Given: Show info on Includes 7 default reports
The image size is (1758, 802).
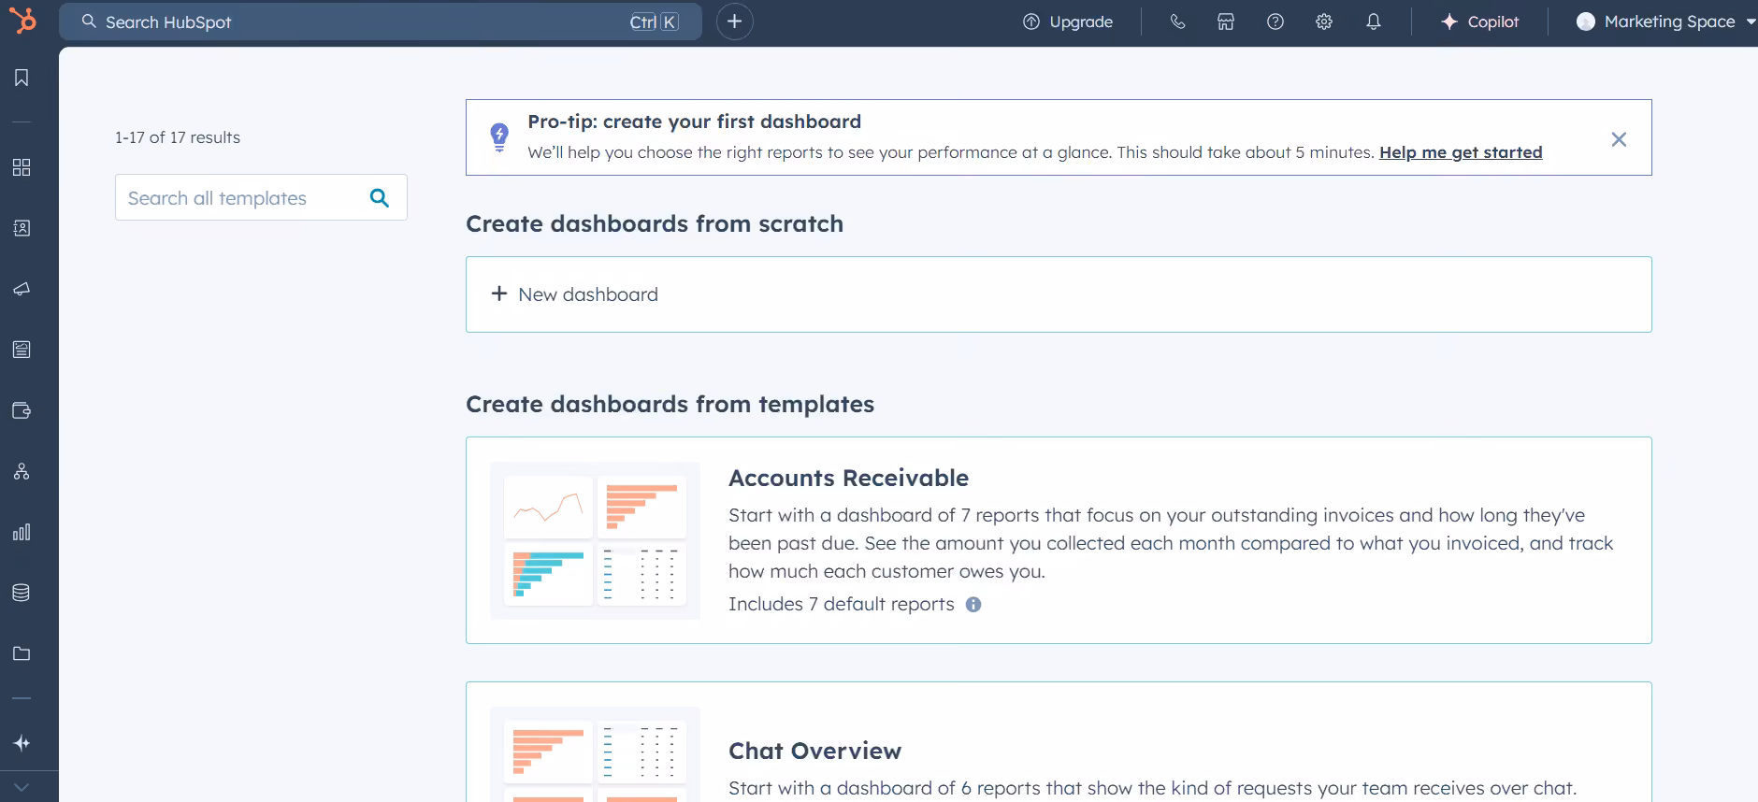Looking at the screenshot, I should tap(973, 605).
